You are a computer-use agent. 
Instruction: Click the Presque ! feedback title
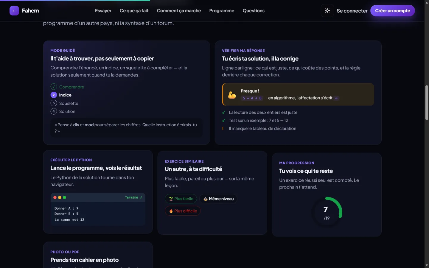[250, 91]
